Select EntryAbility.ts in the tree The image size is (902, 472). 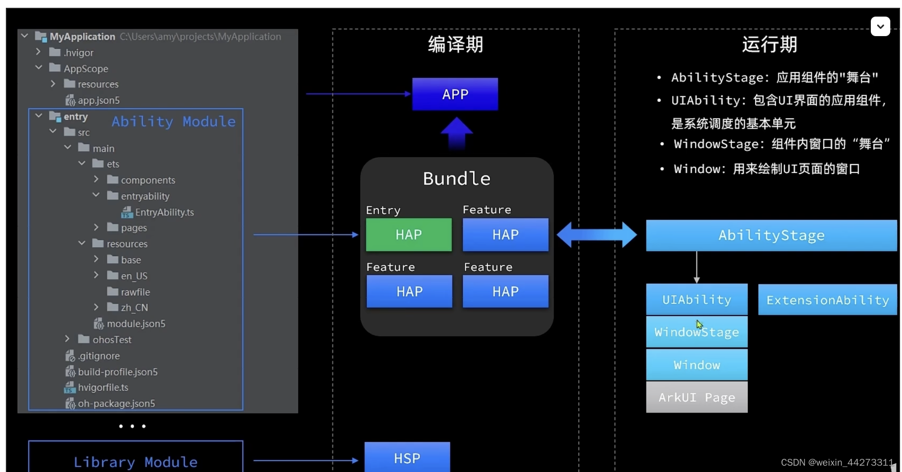point(164,212)
